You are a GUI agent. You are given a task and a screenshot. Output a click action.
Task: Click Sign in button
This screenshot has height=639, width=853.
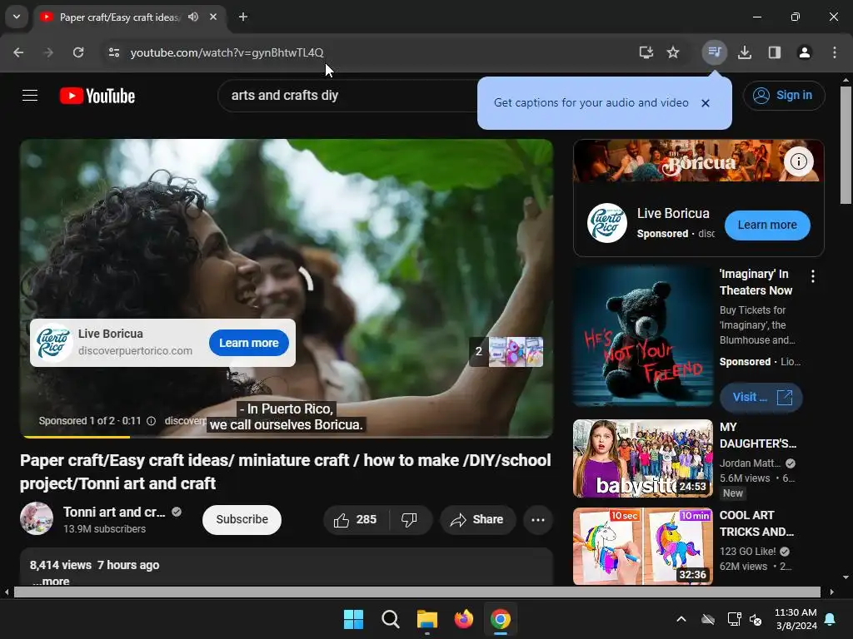pyautogui.click(x=784, y=96)
